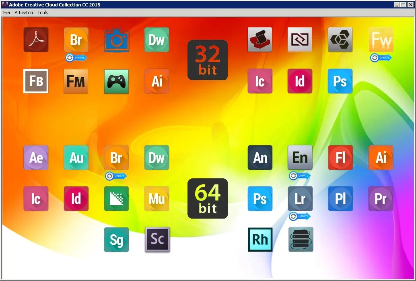Launch Flash Professional (Fl)
416x281 pixels.
340,157
